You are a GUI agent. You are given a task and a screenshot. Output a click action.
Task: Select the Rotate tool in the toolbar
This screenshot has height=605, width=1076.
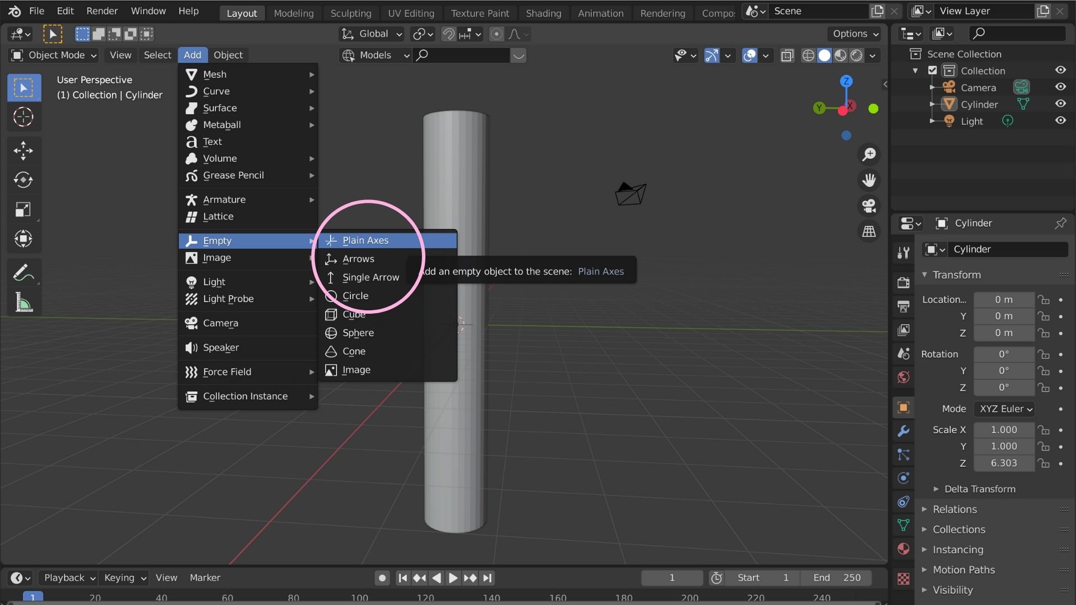24,180
